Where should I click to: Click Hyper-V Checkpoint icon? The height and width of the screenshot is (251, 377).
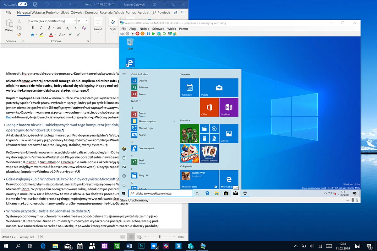tap(159, 34)
